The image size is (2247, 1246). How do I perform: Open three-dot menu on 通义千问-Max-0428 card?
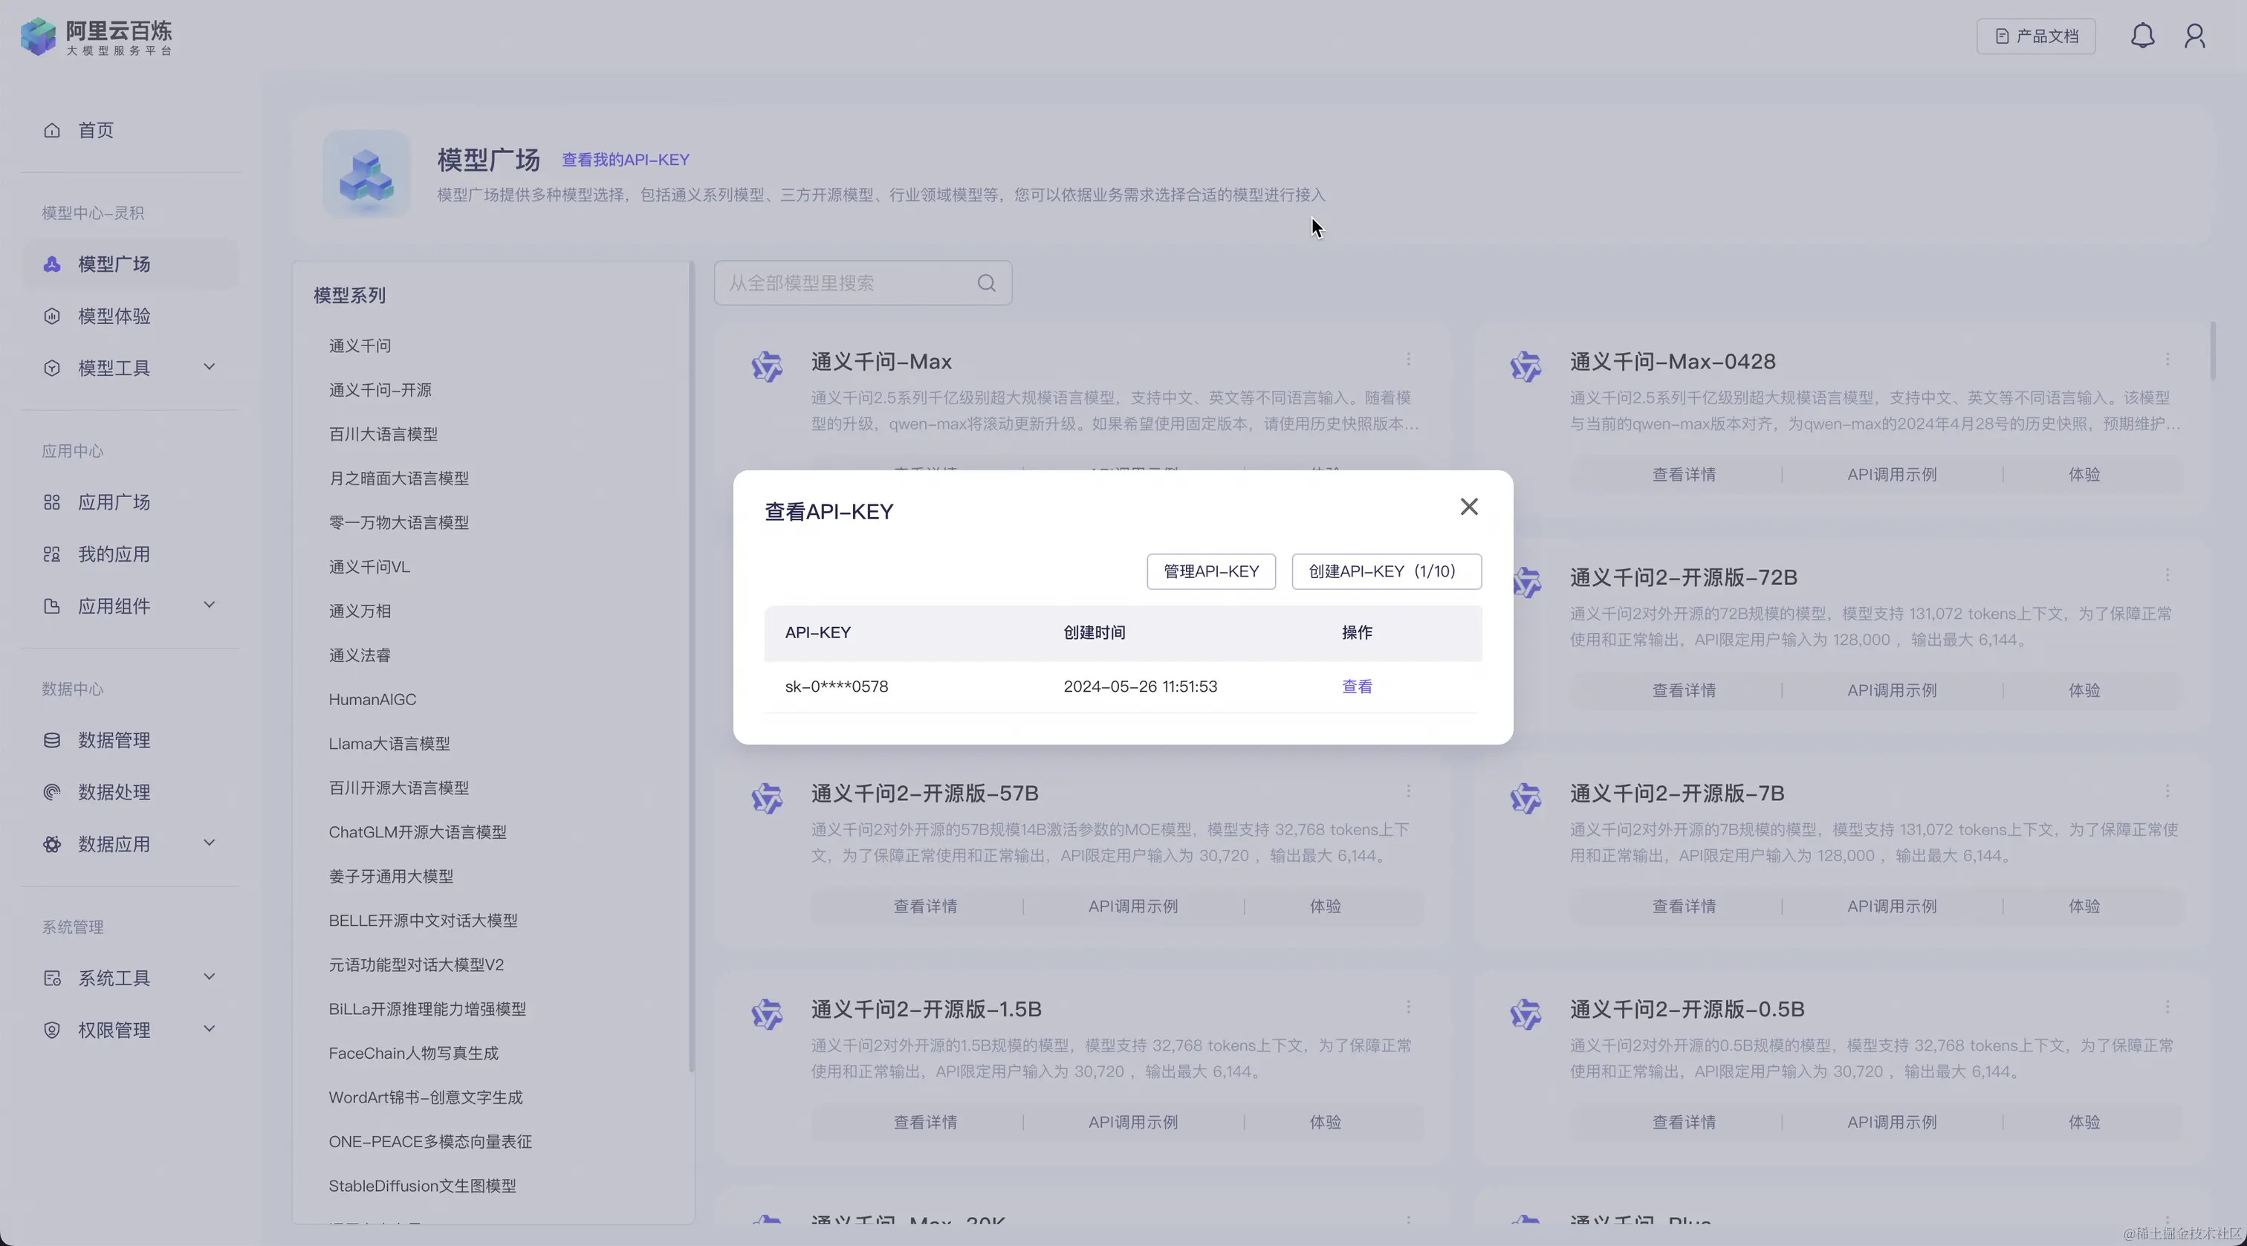[2167, 360]
